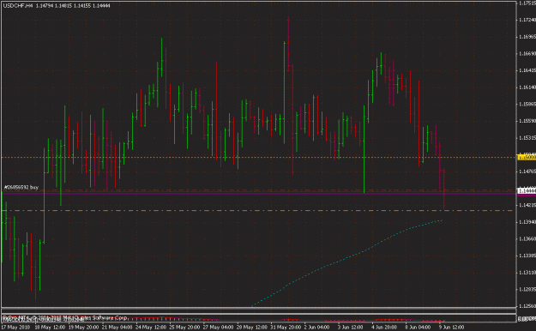Click the 1.14765 price scale label
536x331 pixels.
[527, 172]
